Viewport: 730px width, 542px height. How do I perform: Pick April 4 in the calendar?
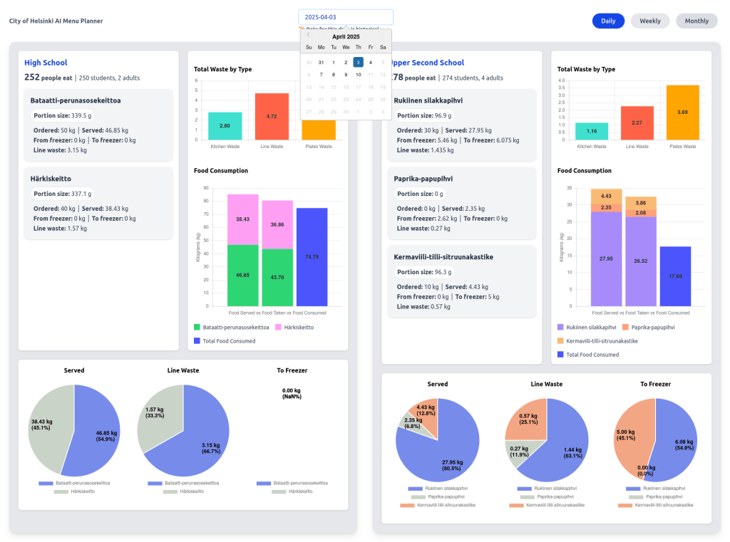click(x=370, y=63)
